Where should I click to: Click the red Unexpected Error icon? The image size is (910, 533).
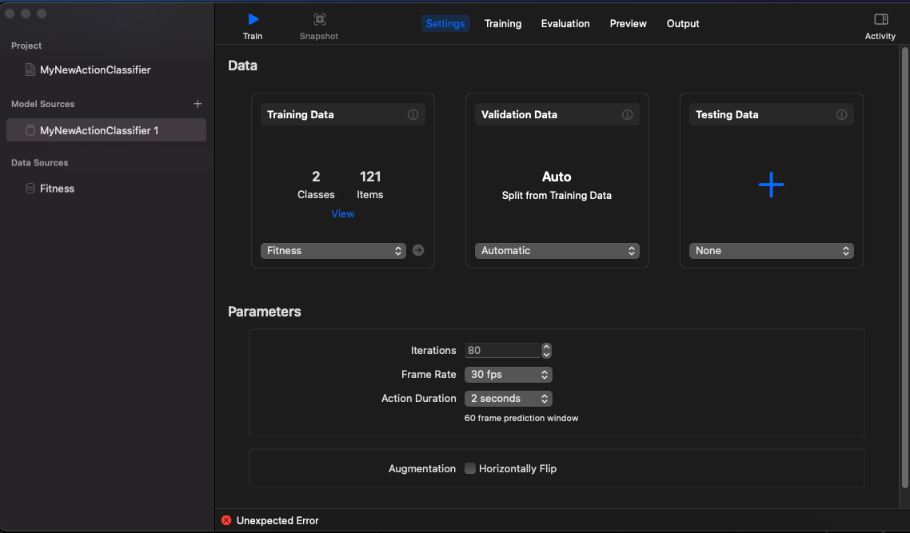point(226,521)
